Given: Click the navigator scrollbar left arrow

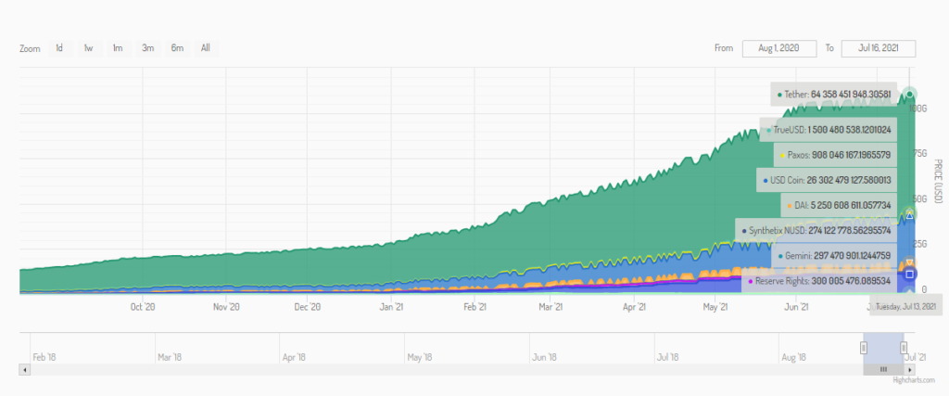Looking at the screenshot, I should 25,369.
